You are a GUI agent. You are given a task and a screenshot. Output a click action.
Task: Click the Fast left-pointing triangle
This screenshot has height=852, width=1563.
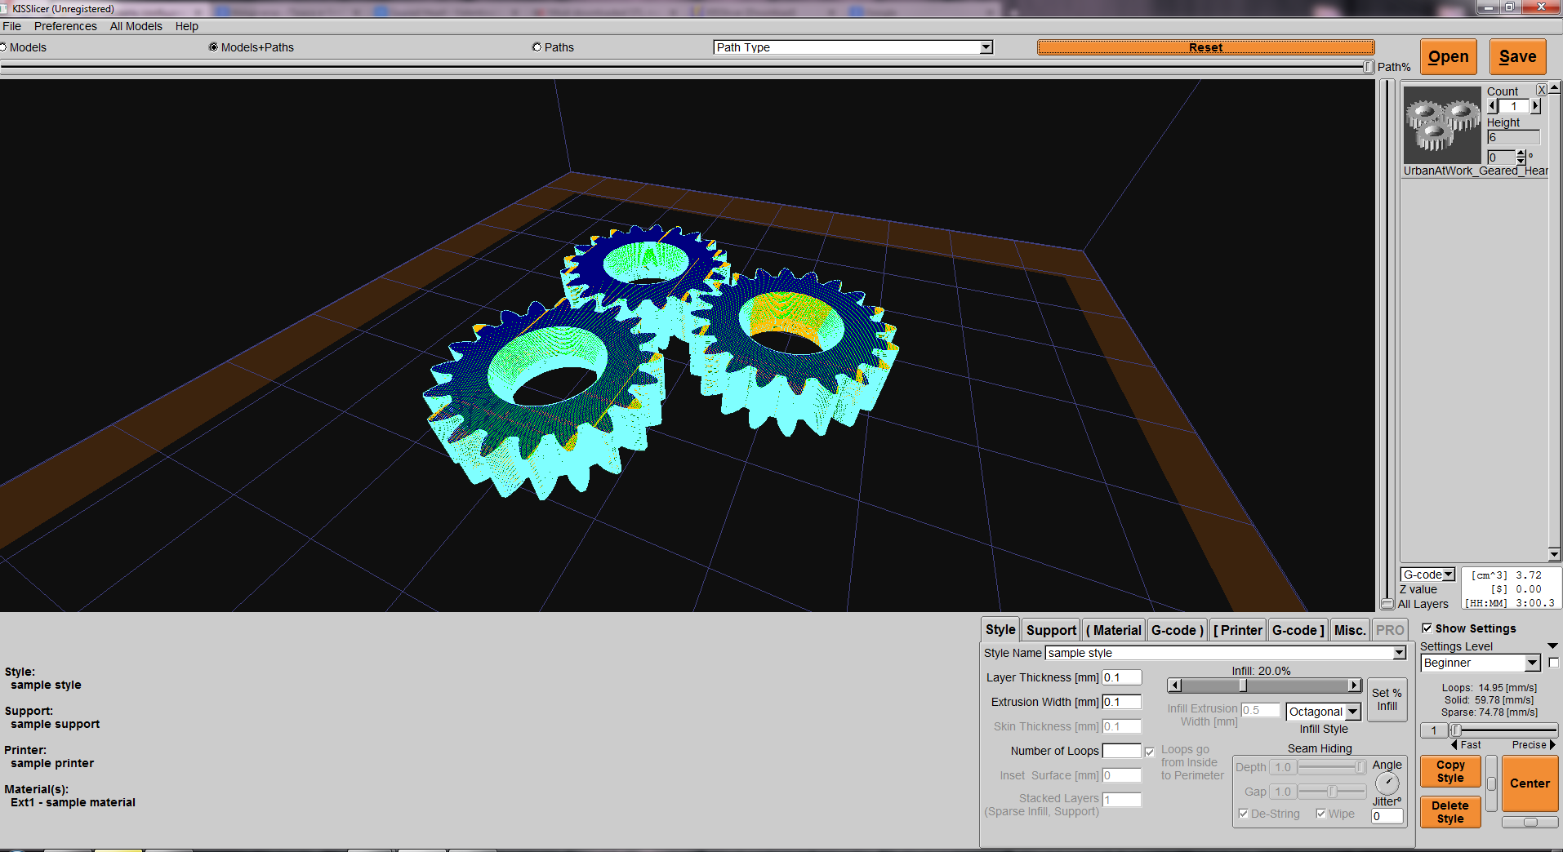pyautogui.click(x=1454, y=745)
